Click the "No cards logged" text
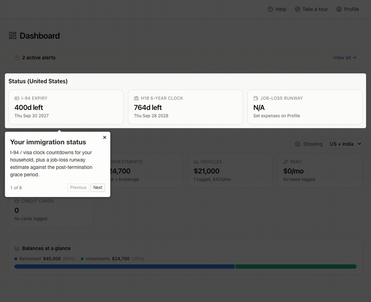This screenshot has height=302, width=371. point(30,218)
